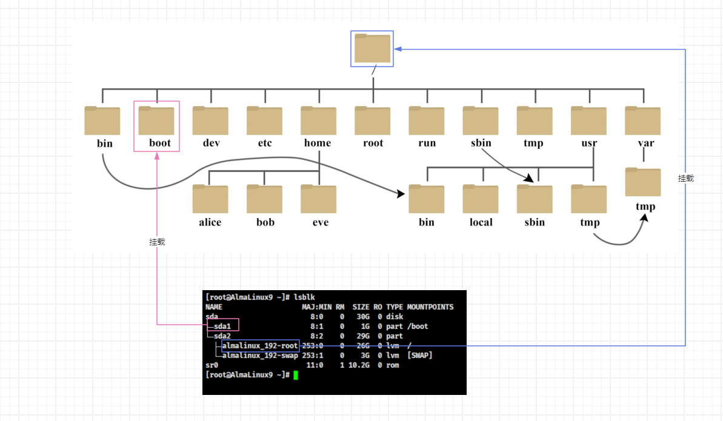Click the local folder under usr
The height and width of the screenshot is (421, 723).
click(x=481, y=199)
